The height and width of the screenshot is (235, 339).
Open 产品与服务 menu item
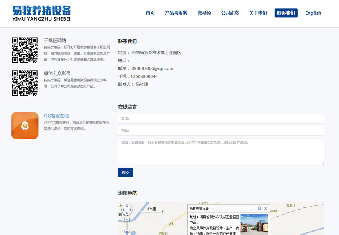176,13
